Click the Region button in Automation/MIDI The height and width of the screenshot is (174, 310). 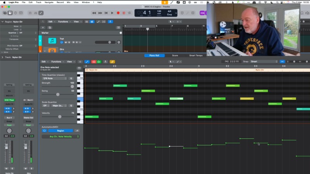pyautogui.click(x=60, y=131)
